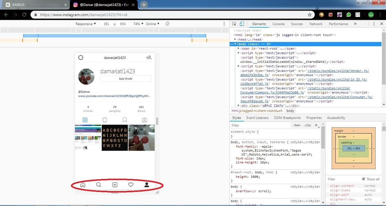The height and width of the screenshot is (206, 386).
Task: Go back in browser history
Action: click(x=6, y=14)
